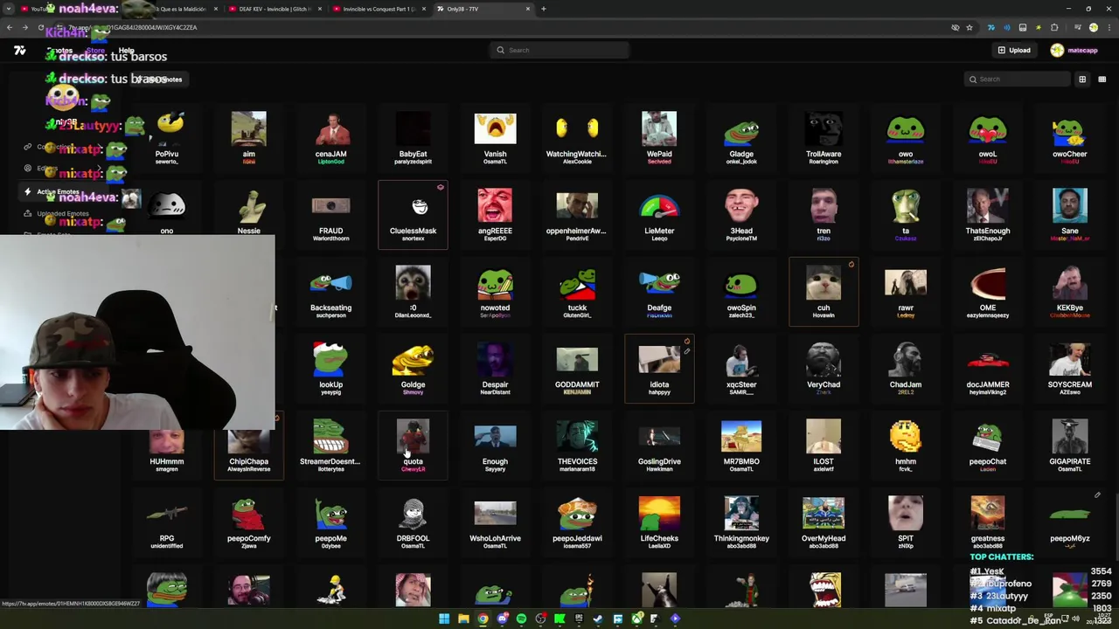Open the hmhm emote
The image size is (1119, 629).
pyautogui.click(x=906, y=446)
